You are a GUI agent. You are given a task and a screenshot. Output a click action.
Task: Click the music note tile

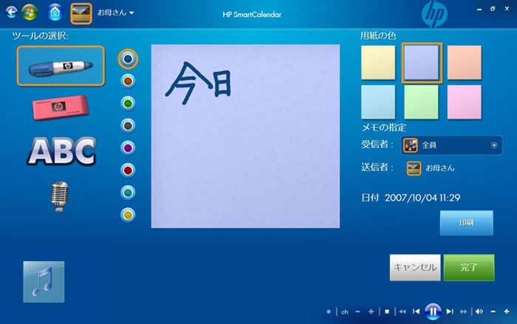pos(44,282)
